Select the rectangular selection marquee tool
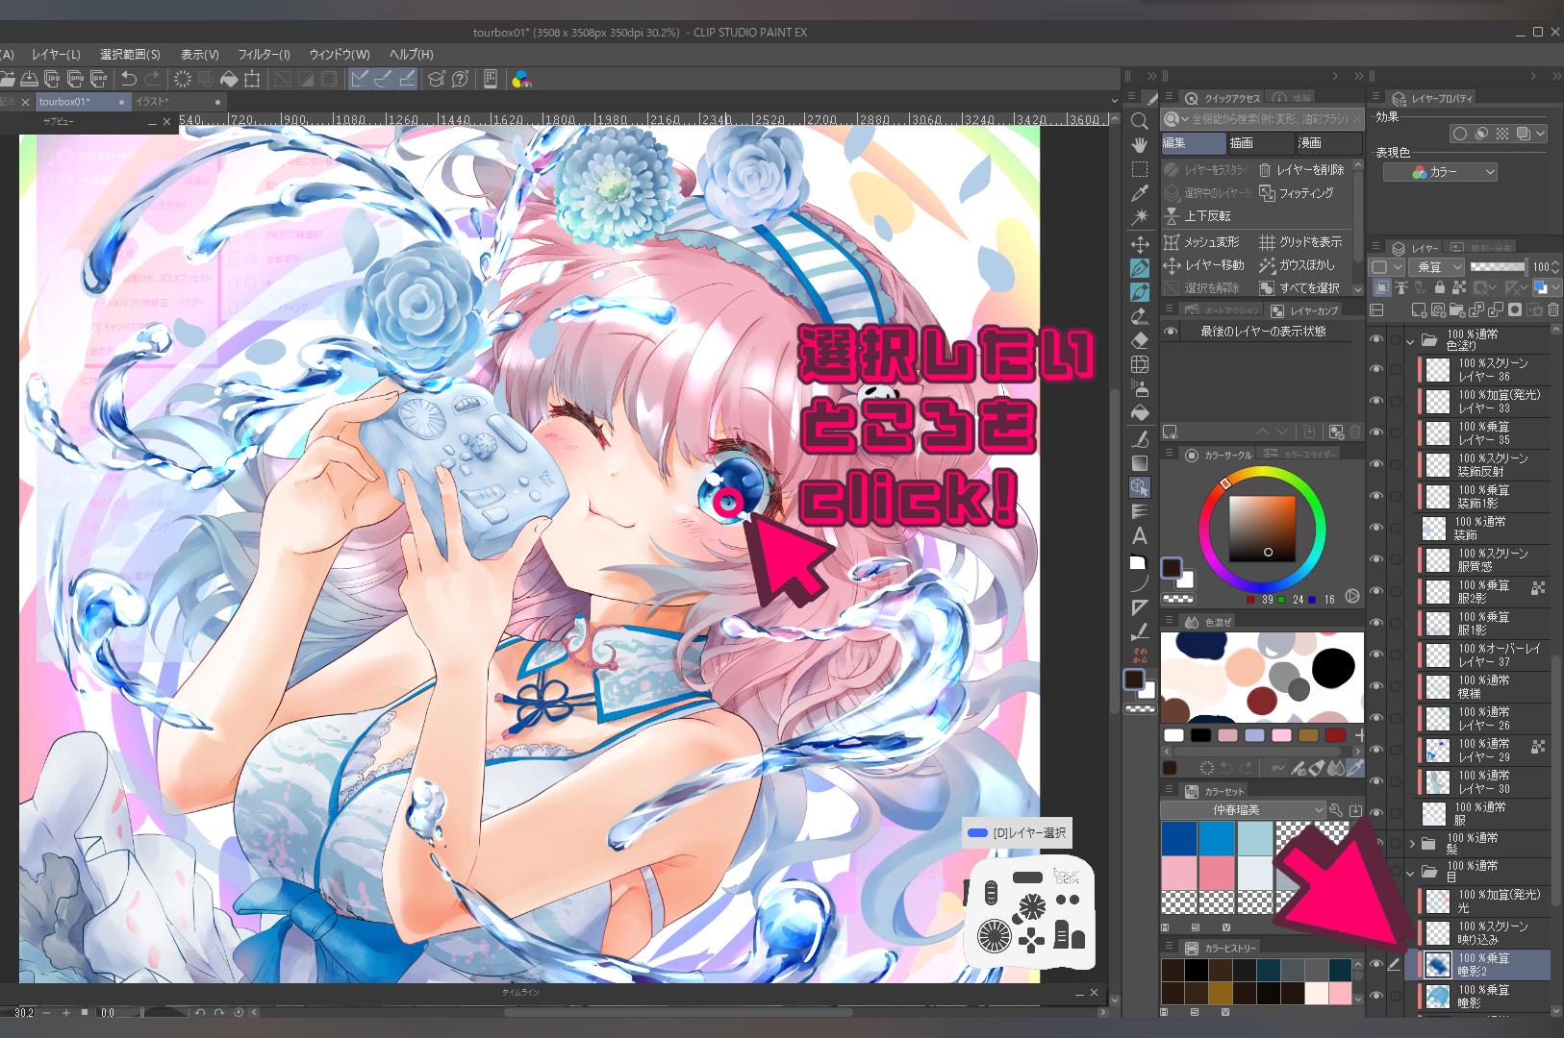 coord(1140,169)
